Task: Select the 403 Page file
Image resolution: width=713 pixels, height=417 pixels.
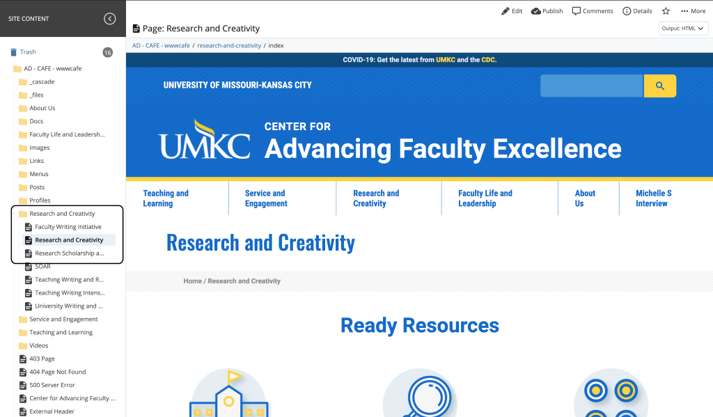Action: 38,359
